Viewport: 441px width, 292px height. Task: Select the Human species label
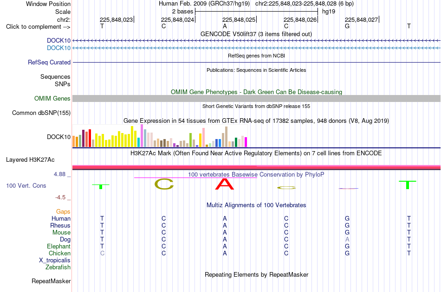click(61, 218)
